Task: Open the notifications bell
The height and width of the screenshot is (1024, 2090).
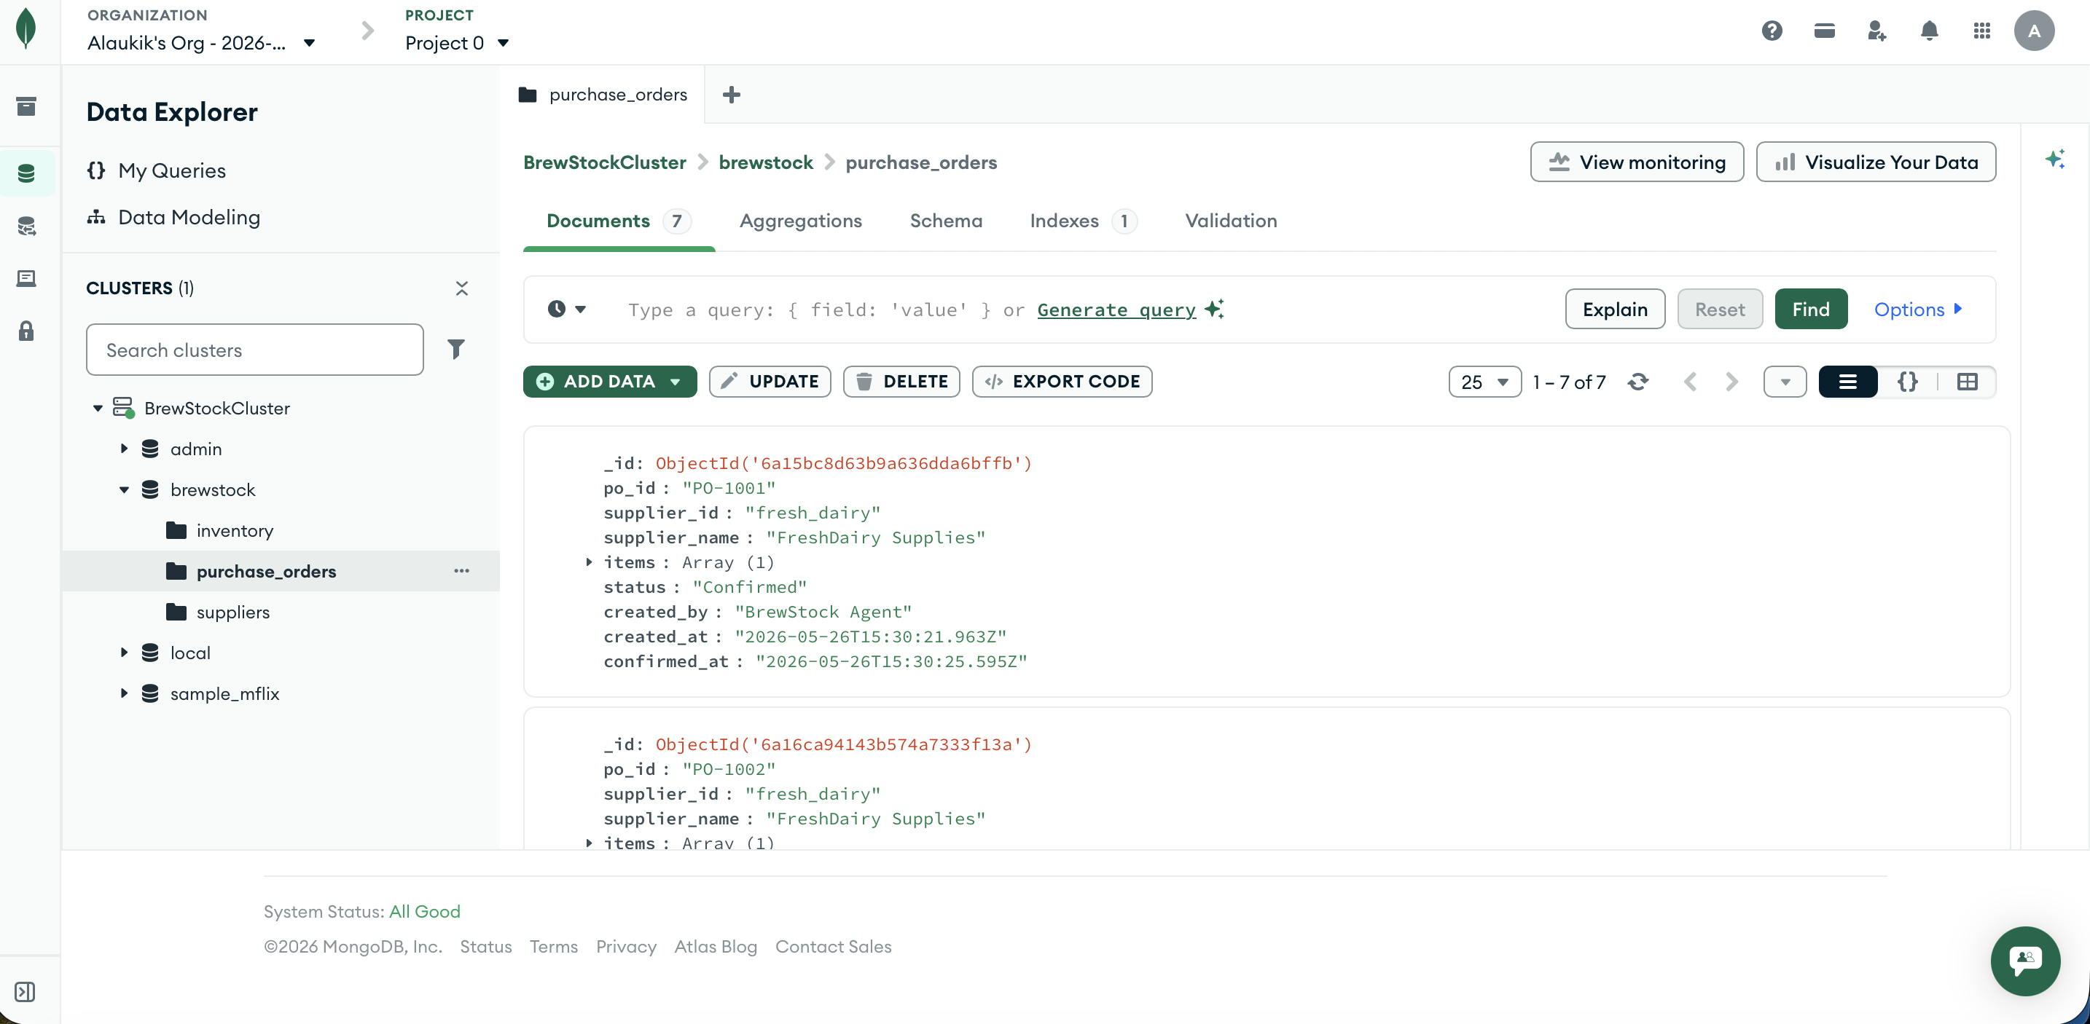Action: (x=1930, y=31)
